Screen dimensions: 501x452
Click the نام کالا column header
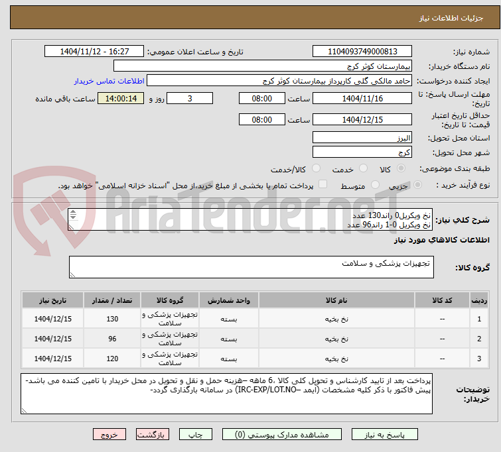point(336,300)
